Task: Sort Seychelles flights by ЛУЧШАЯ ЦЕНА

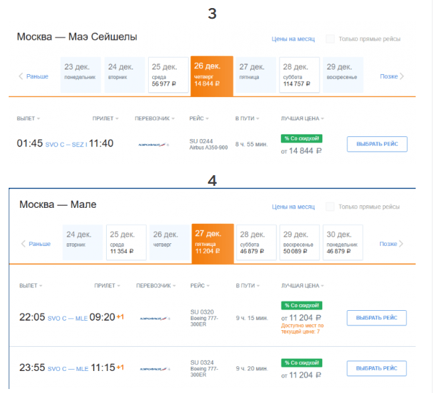Action: coord(303,119)
